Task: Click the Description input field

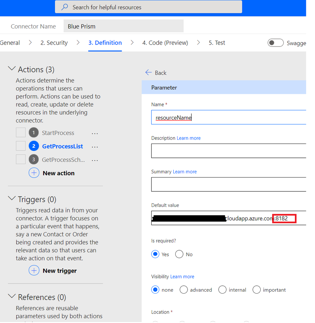Action: [229, 151]
